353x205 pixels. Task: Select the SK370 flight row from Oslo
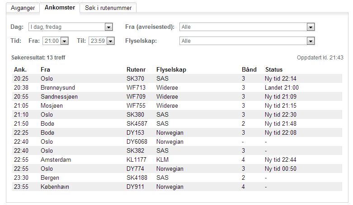179,78
